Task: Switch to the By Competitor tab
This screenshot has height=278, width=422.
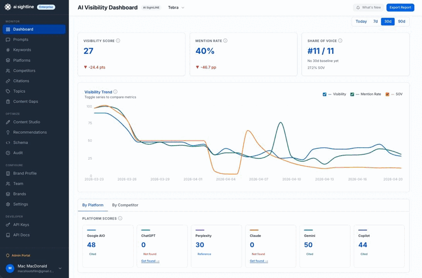Action: (125, 205)
